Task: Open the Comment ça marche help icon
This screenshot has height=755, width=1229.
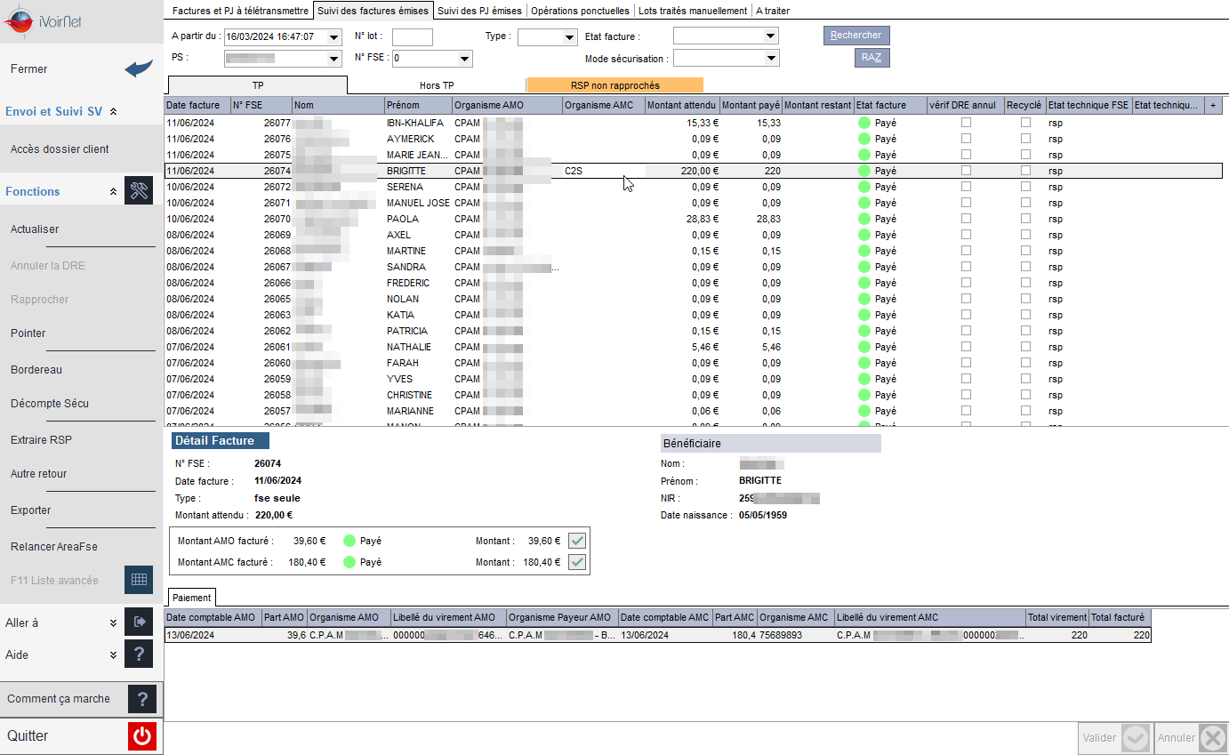Action: pos(142,699)
